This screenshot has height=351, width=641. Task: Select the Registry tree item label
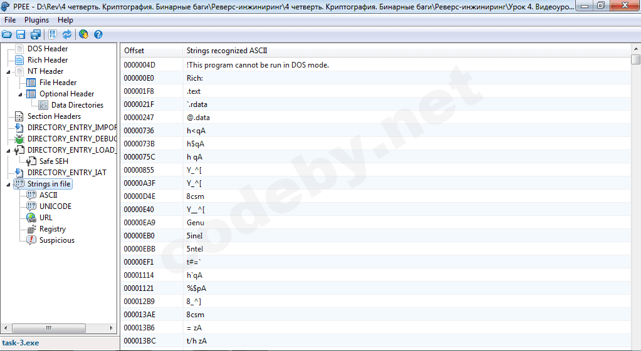[53, 229]
